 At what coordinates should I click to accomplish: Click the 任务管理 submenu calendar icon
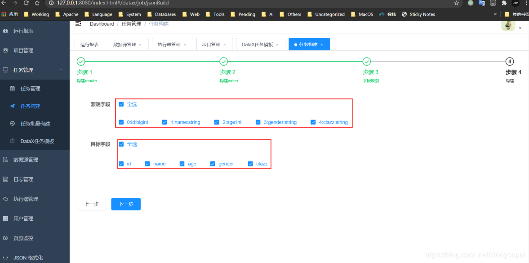coord(13,89)
